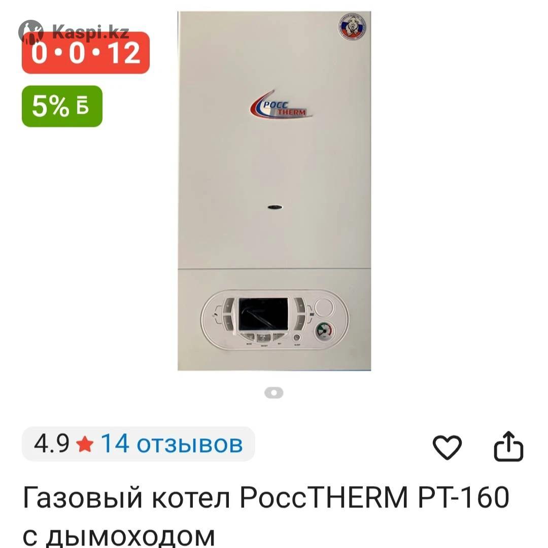Screen dimensions: 548x548
Task: Click the round bear emblem sticker
Action: 352,27
